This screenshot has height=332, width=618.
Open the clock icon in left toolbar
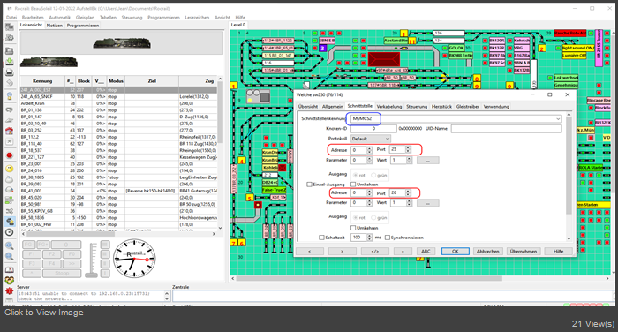click(x=10, y=232)
